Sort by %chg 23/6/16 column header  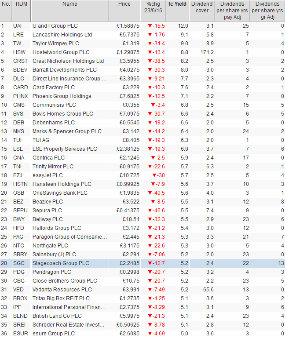tap(153, 11)
